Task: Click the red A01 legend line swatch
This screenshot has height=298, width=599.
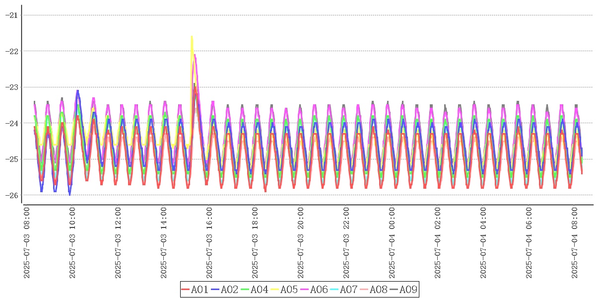Action: tap(186, 290)
